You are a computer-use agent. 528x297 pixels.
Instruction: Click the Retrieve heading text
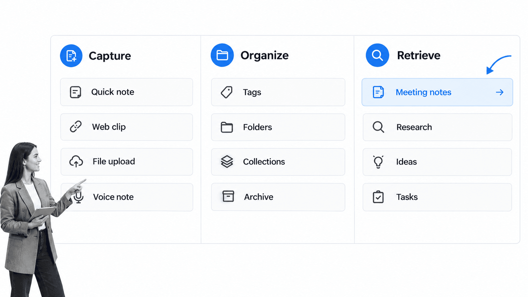[x=419, y=56]
